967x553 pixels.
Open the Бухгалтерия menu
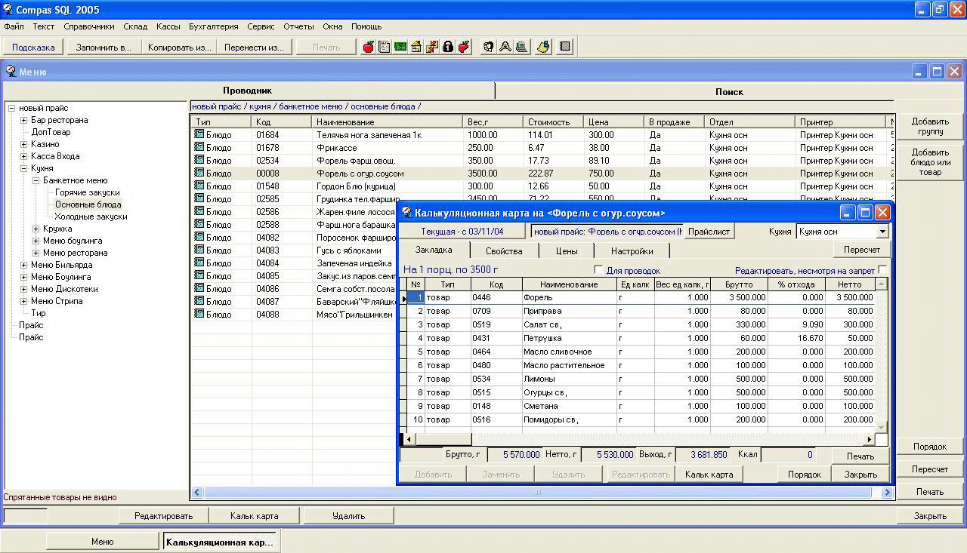click(x=214, y=26)
